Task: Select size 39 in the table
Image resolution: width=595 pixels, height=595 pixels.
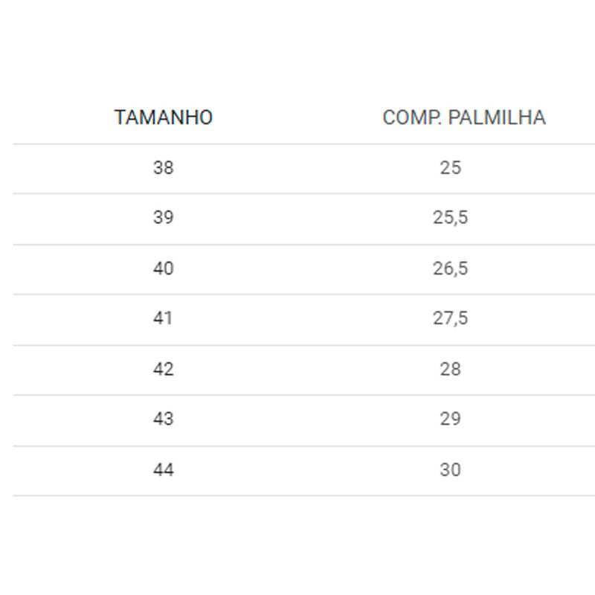Action: coord(164,217)
